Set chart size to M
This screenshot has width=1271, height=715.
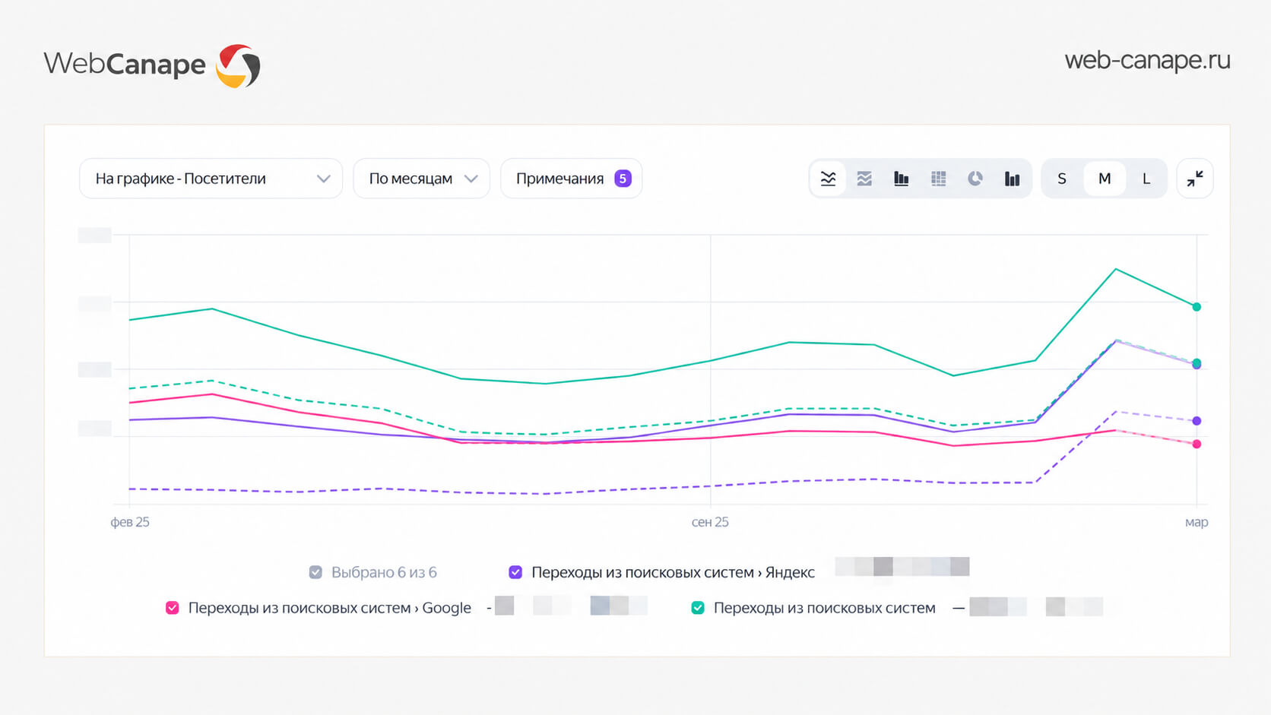coord(1105,179)
